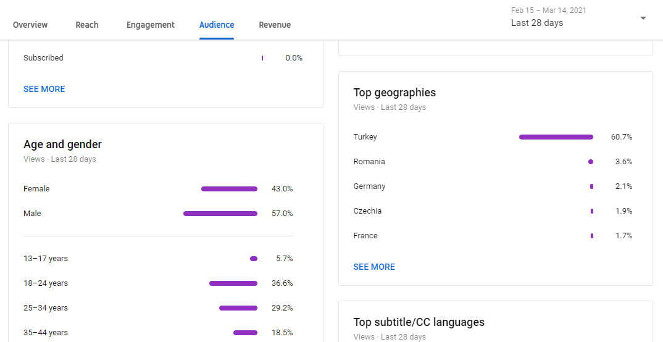This screenshot has width=663, height=342.
Task: Click the Feb 15 – Mar 14, 2021 date text
Action: 549,10
